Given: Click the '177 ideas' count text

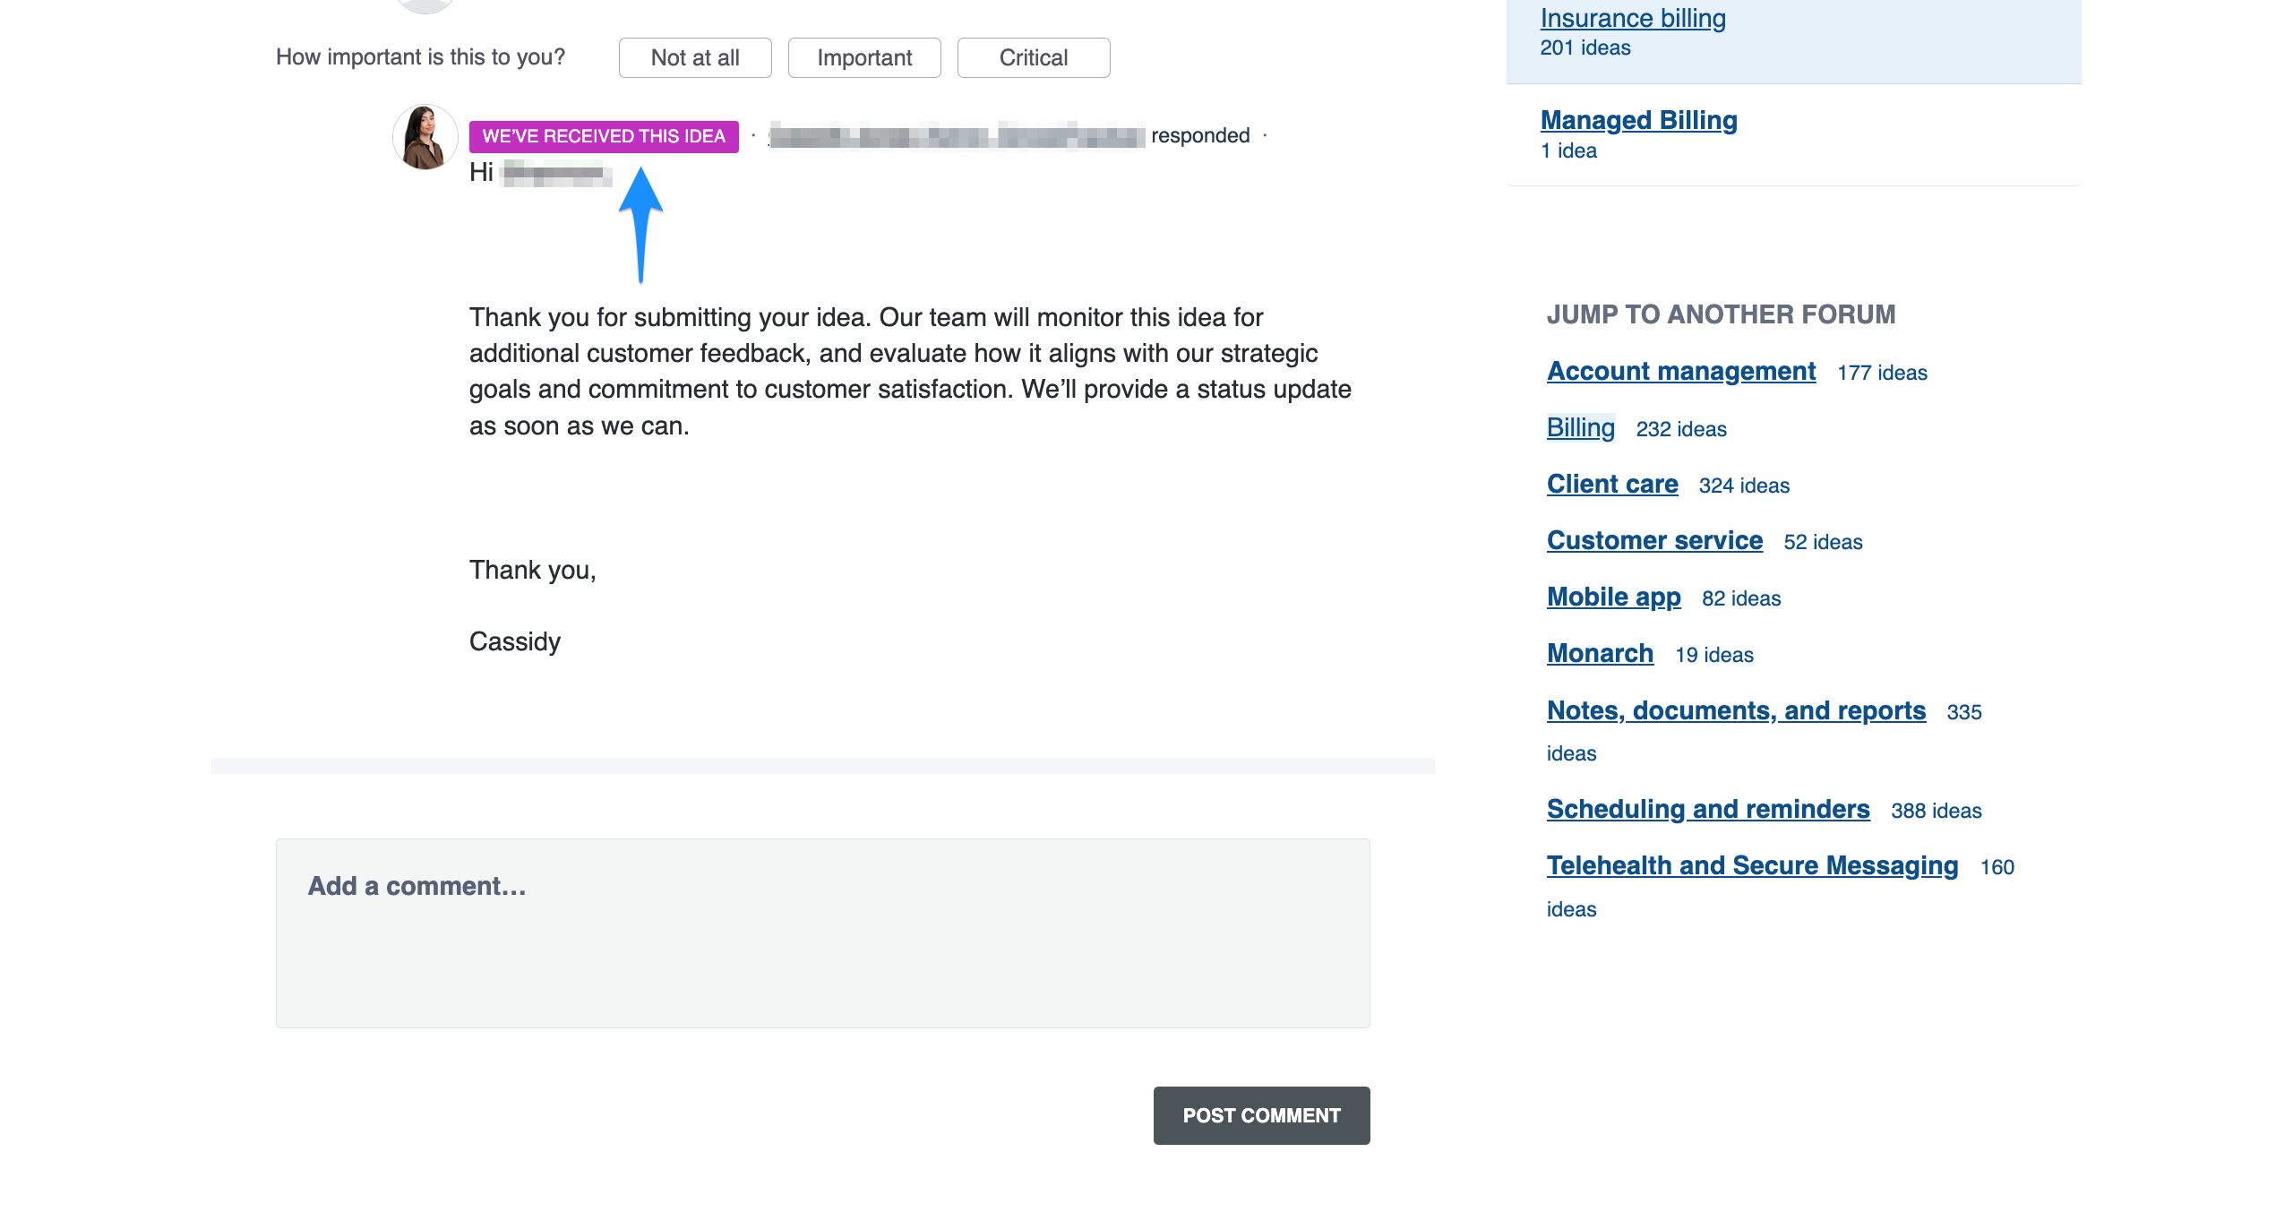Looking at the screenshot, I should point(1882,373).
